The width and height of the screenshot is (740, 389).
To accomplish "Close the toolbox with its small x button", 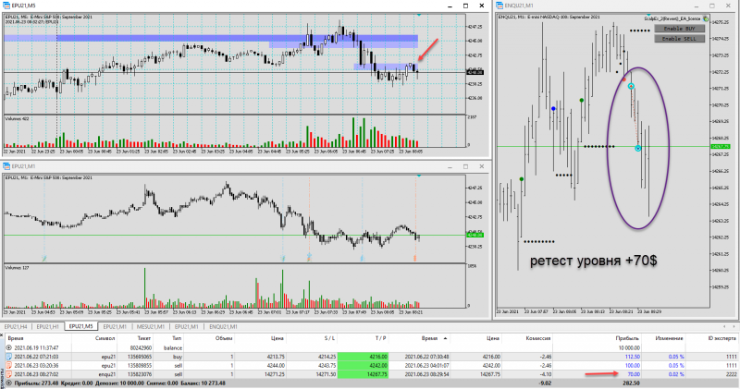I will [2, 334].
